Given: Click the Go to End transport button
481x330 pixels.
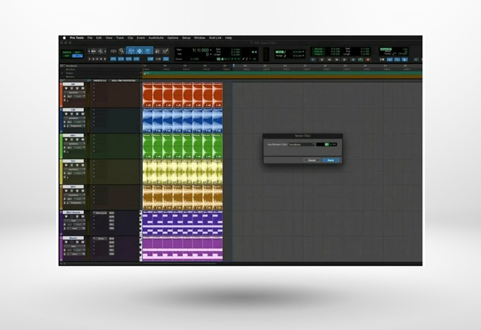Looking at the screenshot, I should coord(344,60).
